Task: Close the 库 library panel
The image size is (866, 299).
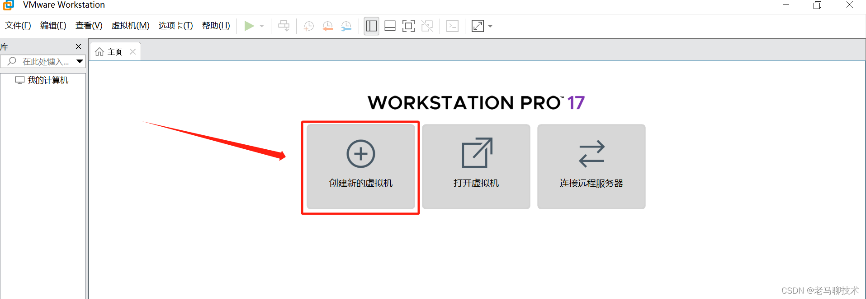Action: coord(79,46)
